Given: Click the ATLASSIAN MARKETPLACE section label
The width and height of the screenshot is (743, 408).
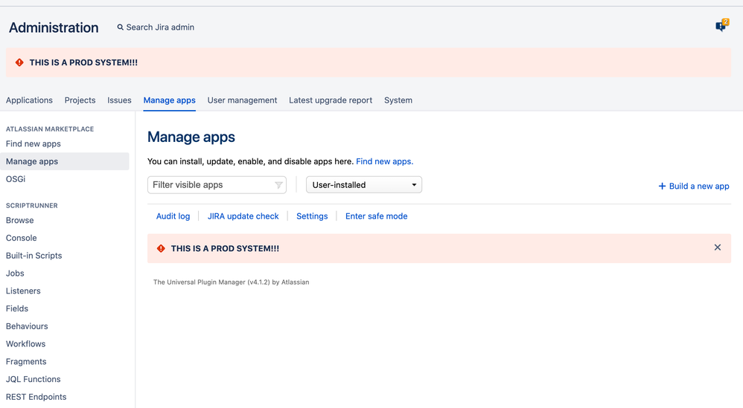Looking at the screenshot, I should pyautogui.click(x=50, y=129).
